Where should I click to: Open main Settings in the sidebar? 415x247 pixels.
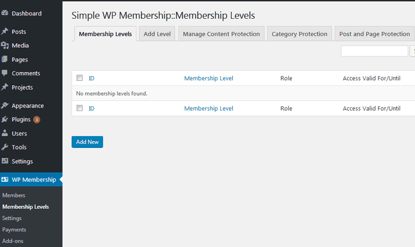(22, 161)
